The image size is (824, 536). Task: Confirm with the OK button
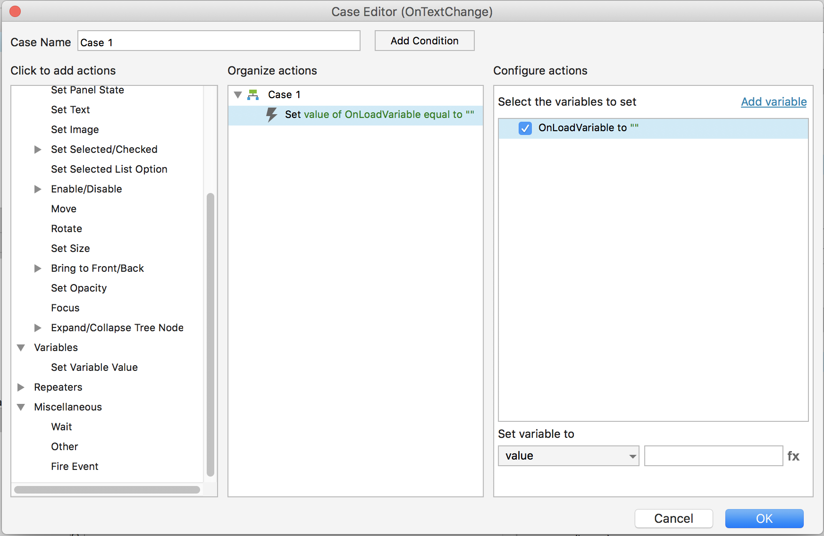(x=764, y=519)
